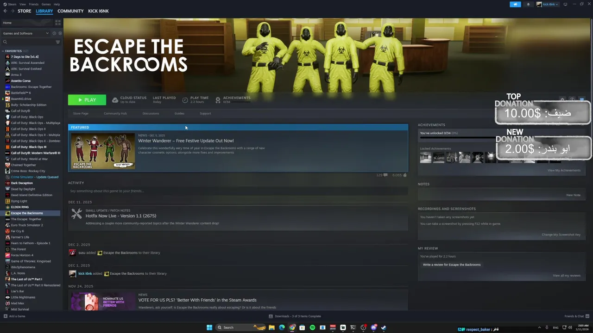The image size is (593, 333).
Task: Open Chrome from the taskbar
Action: (x=292, y=327)
